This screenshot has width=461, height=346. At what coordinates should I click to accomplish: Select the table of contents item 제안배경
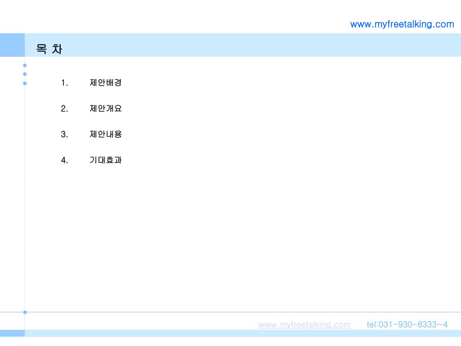pyautogui.click(x=105, y=83)
